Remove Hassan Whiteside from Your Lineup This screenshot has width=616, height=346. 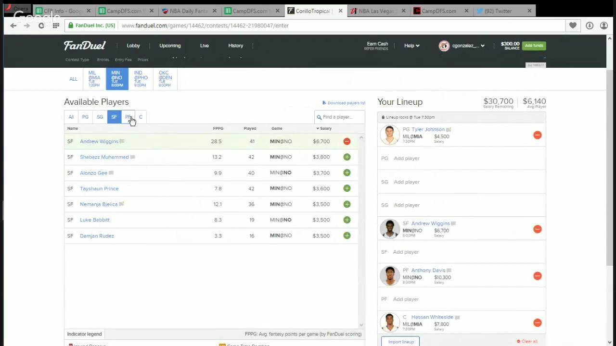[537, 323]
